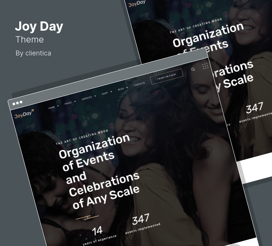Go to the CONTACTS page link
This screenshot has width=272, height=246.
[139, 84]
